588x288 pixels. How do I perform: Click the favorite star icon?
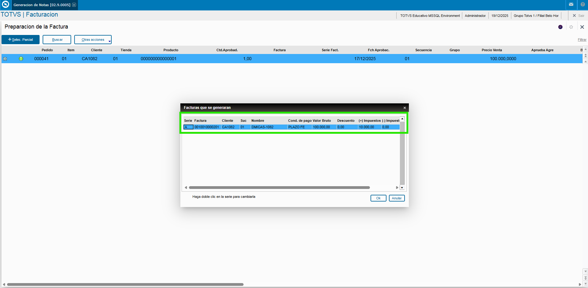coord(571,27)
